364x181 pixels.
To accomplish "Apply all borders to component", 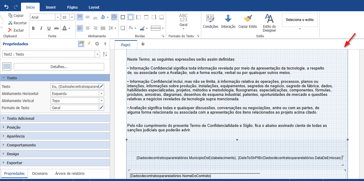I will tap(123, 17).
